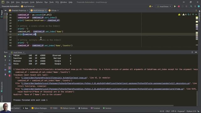
Task: Clear all console output with trash icon
Action: point(10,76)
